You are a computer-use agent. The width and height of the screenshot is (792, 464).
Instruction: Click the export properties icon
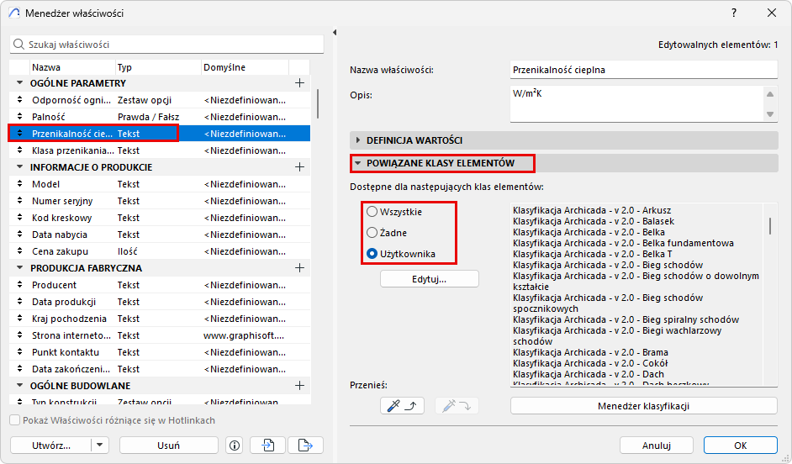click(305, 446)
